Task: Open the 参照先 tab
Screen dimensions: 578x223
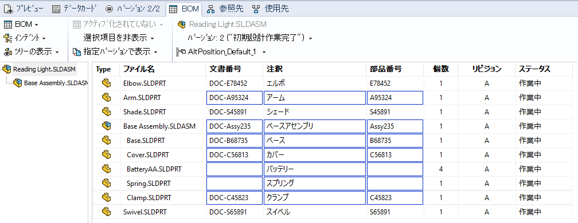Action: coord(225,9)
